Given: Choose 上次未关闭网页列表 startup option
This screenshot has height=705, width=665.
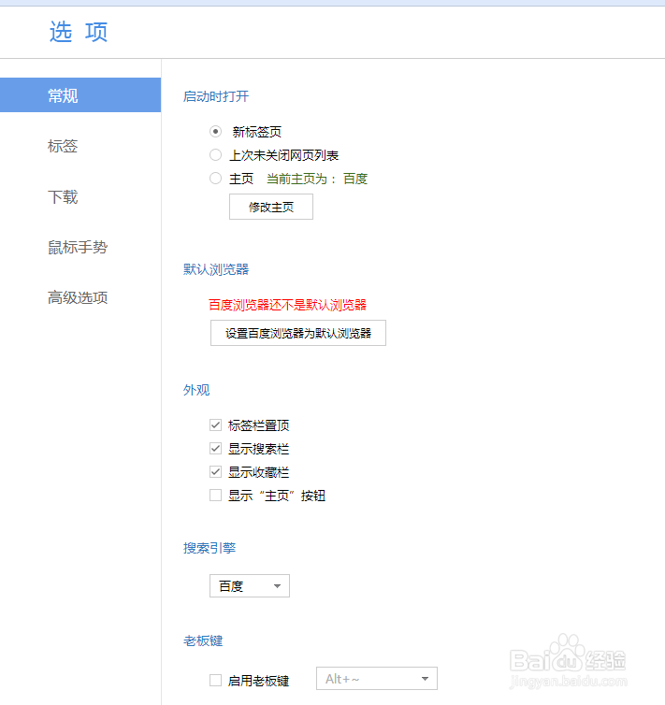Looking at the screenshot, I should pyautogui.click(x=215, y=155).
